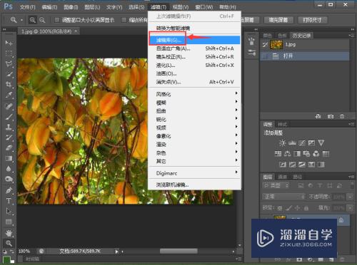Viewport: 357px width, 265px height.
Task: Add a Brightness/Contrast adjustment sun icon
Action: [x=283, y=143]
